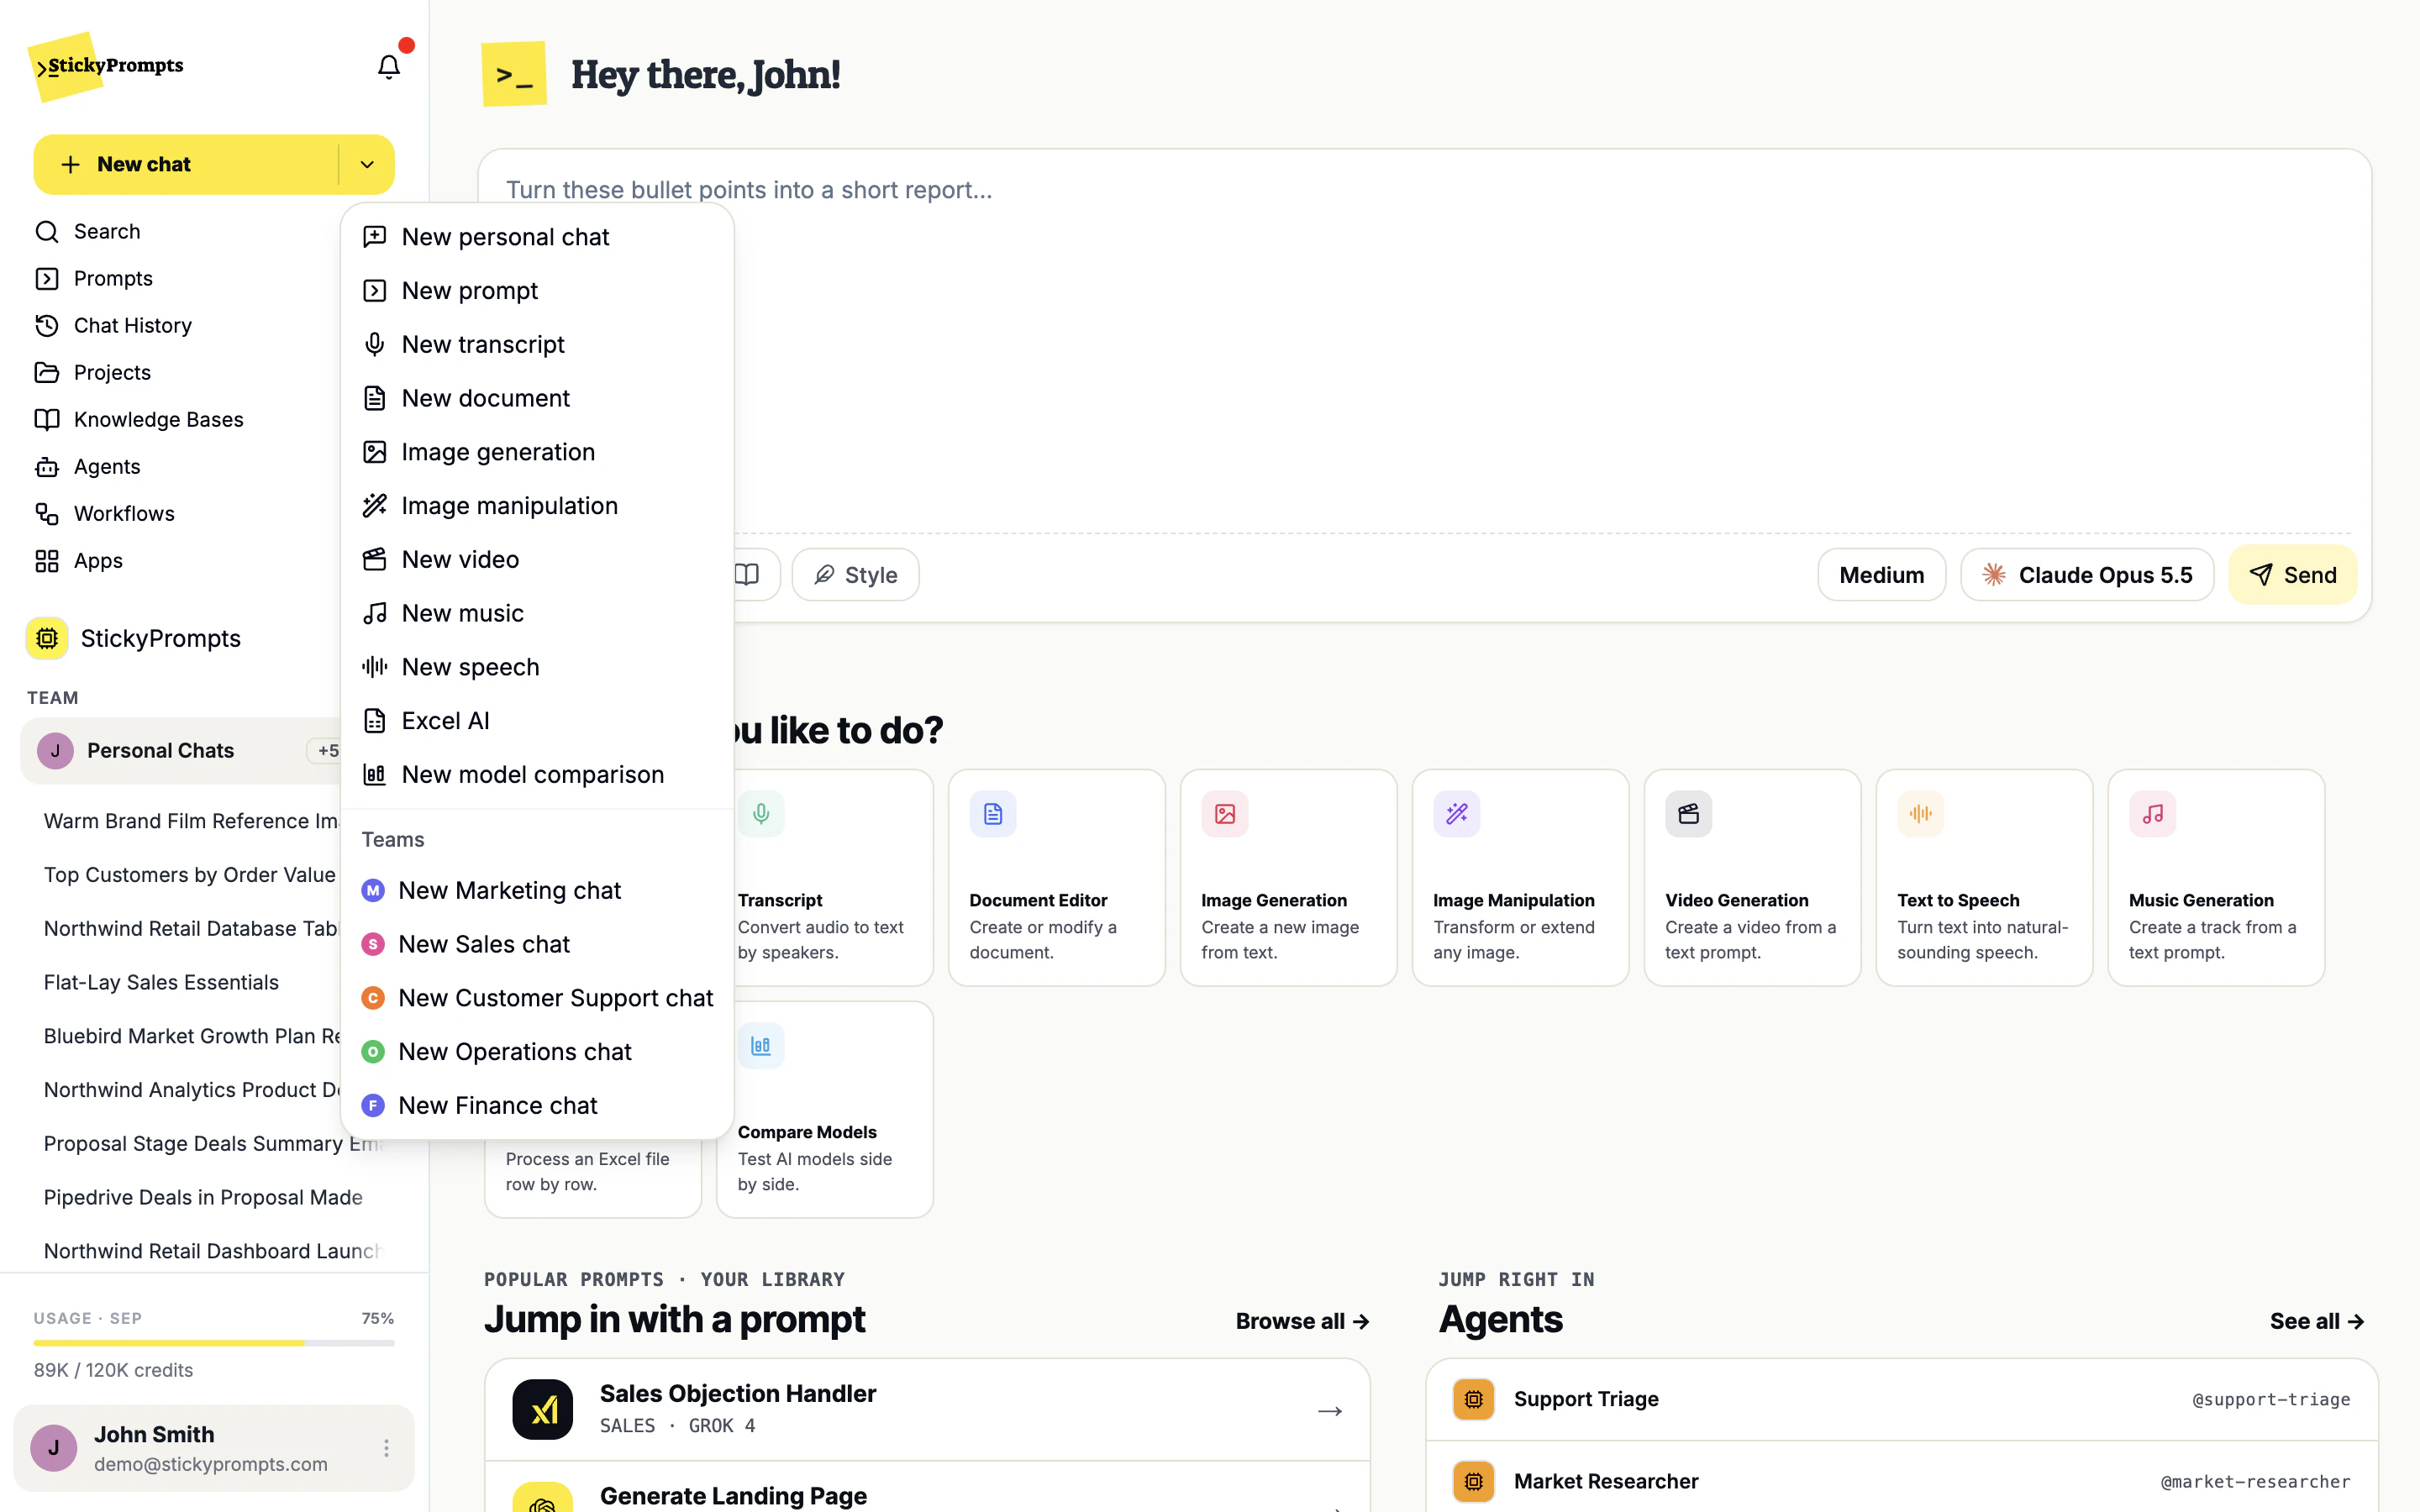Click the Text to Speech waveform icon
The image size is (2420, 1512).
point(1920,814)
